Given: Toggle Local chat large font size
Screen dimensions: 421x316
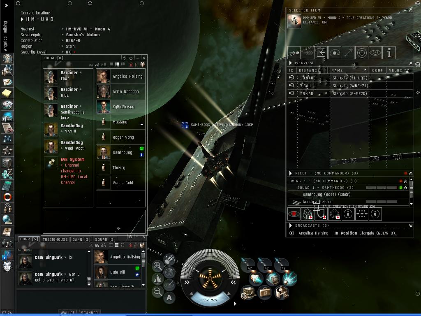Looking at the screenshot, I should (104, 65).
